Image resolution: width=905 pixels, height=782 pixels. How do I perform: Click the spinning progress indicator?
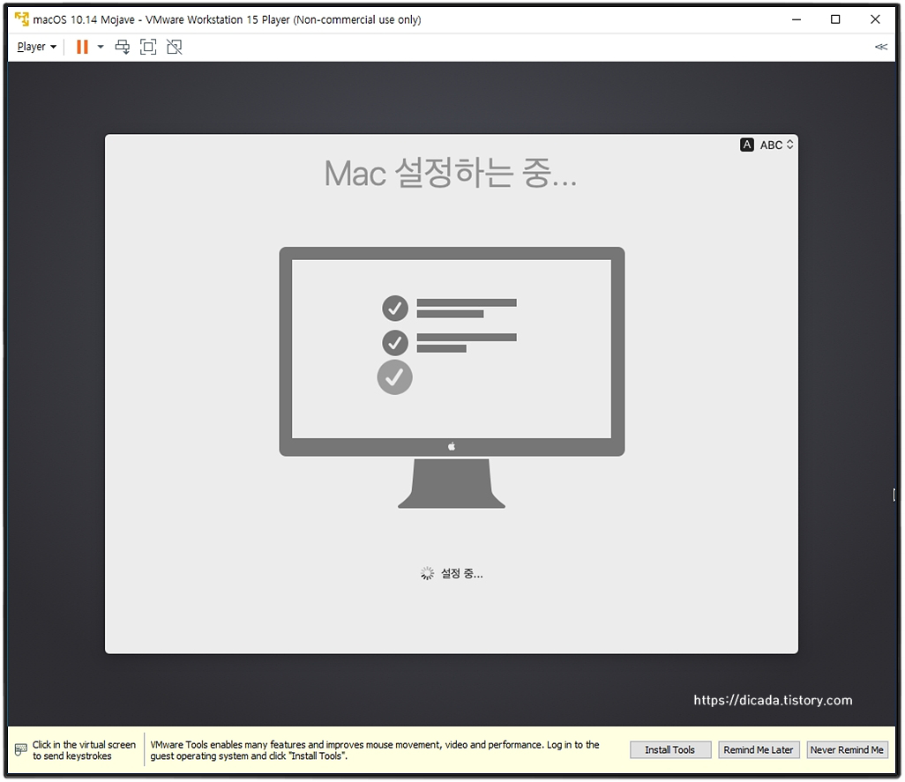(x=427, y=573)
